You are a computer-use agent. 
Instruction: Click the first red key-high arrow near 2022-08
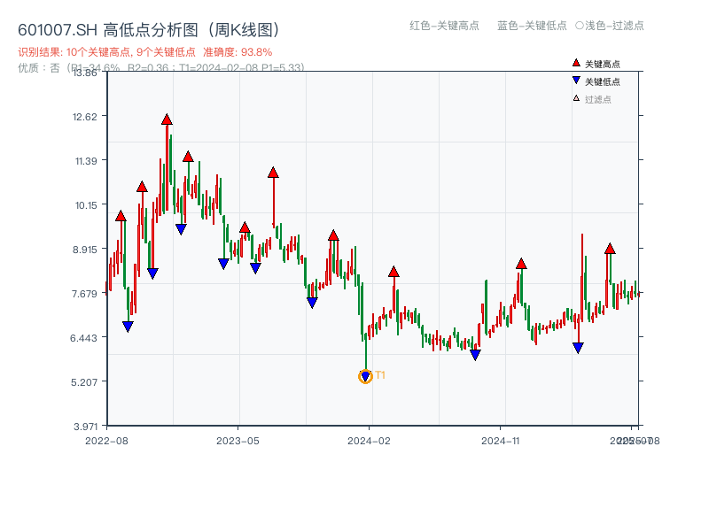[120, 216]
